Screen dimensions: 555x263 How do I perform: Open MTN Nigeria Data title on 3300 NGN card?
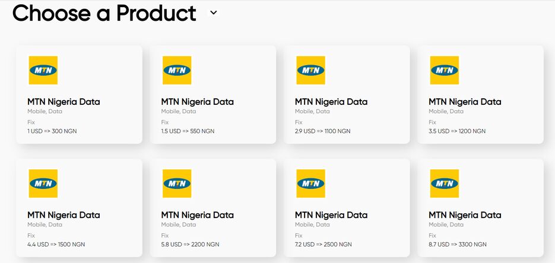click(x=465, y=215)
